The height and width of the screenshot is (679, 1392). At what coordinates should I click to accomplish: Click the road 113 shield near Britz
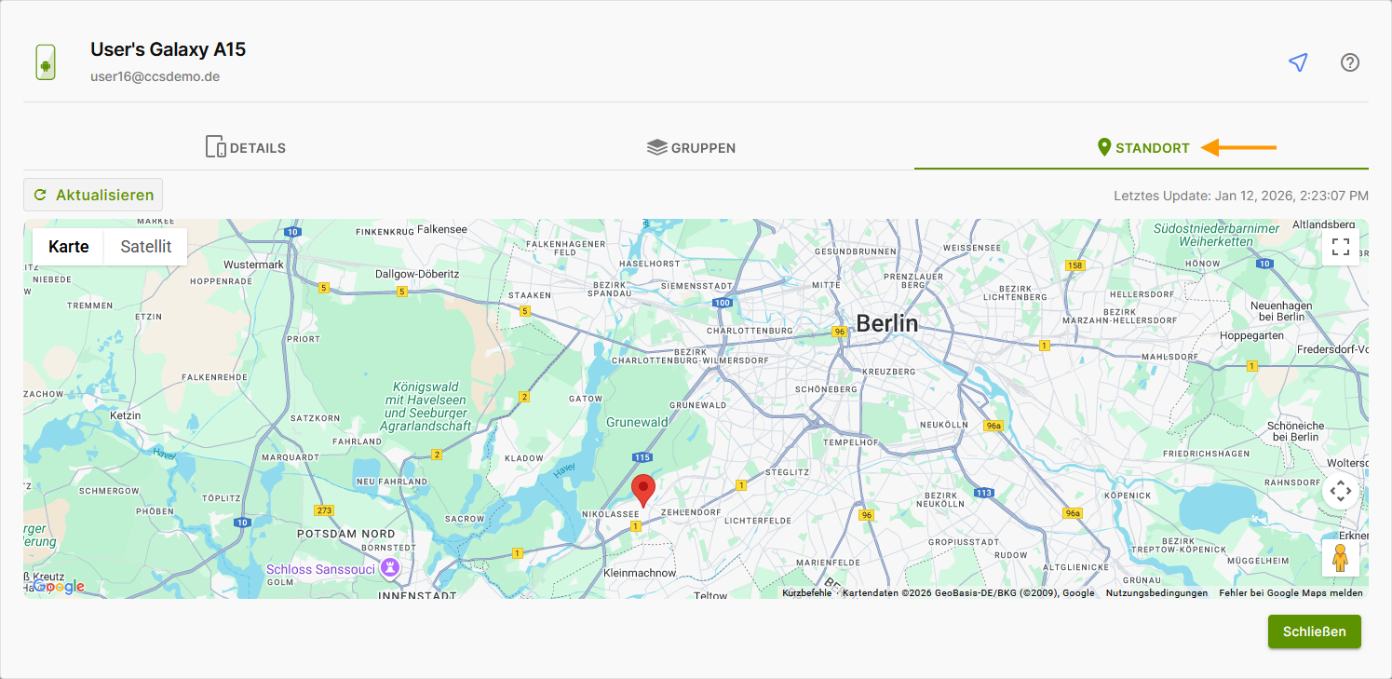[x=984, y=492]
